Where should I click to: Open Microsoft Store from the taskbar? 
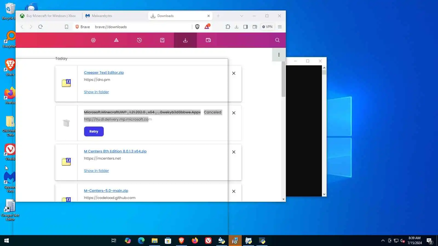168,241
